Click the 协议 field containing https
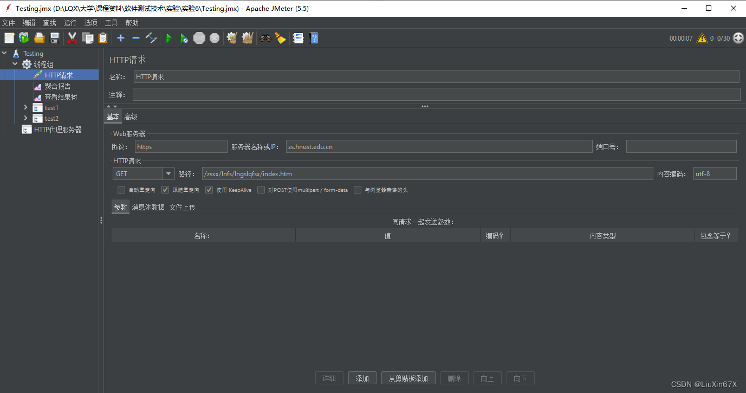746x393 pixels. pyautogui.click(x=181, y=146)
